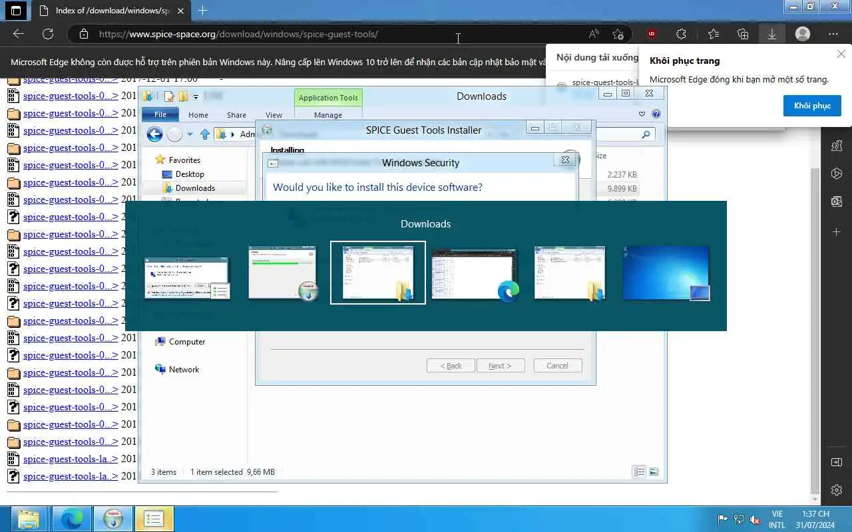This screenshot has width=852, height=532.
Task: Open the Home ribbon tab
Action: pos(198,115)
